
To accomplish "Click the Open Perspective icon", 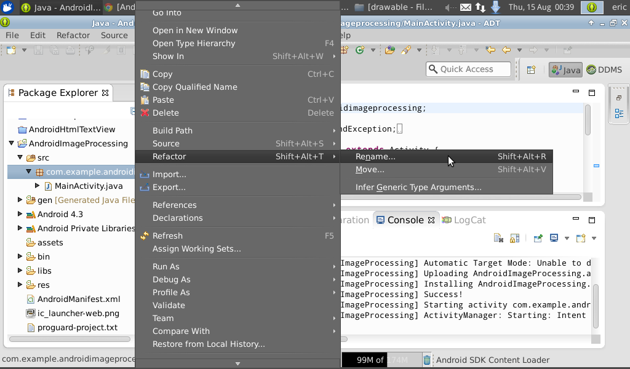I will pyautogui.click(x=531, y=70).
